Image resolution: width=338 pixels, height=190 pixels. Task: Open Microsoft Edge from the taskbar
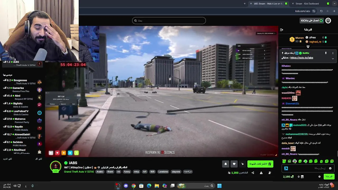(x=149, y=186)
